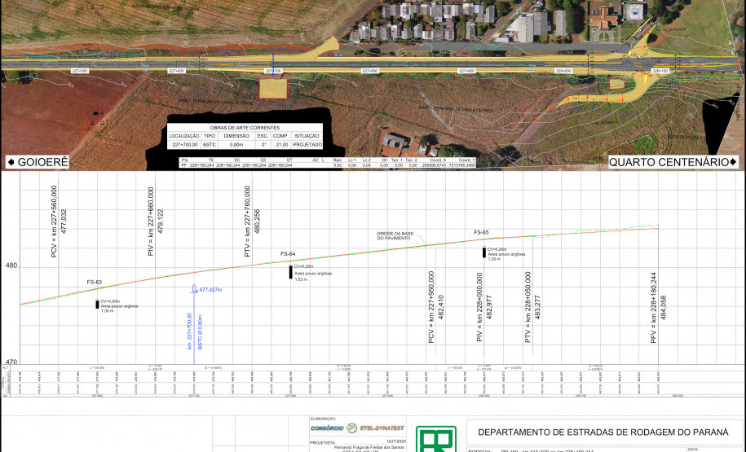Click the Consórcio ETEL-DYNATEST logo
Image resolution: width=746 pixels, height=452 pixels.
point(357,428)
